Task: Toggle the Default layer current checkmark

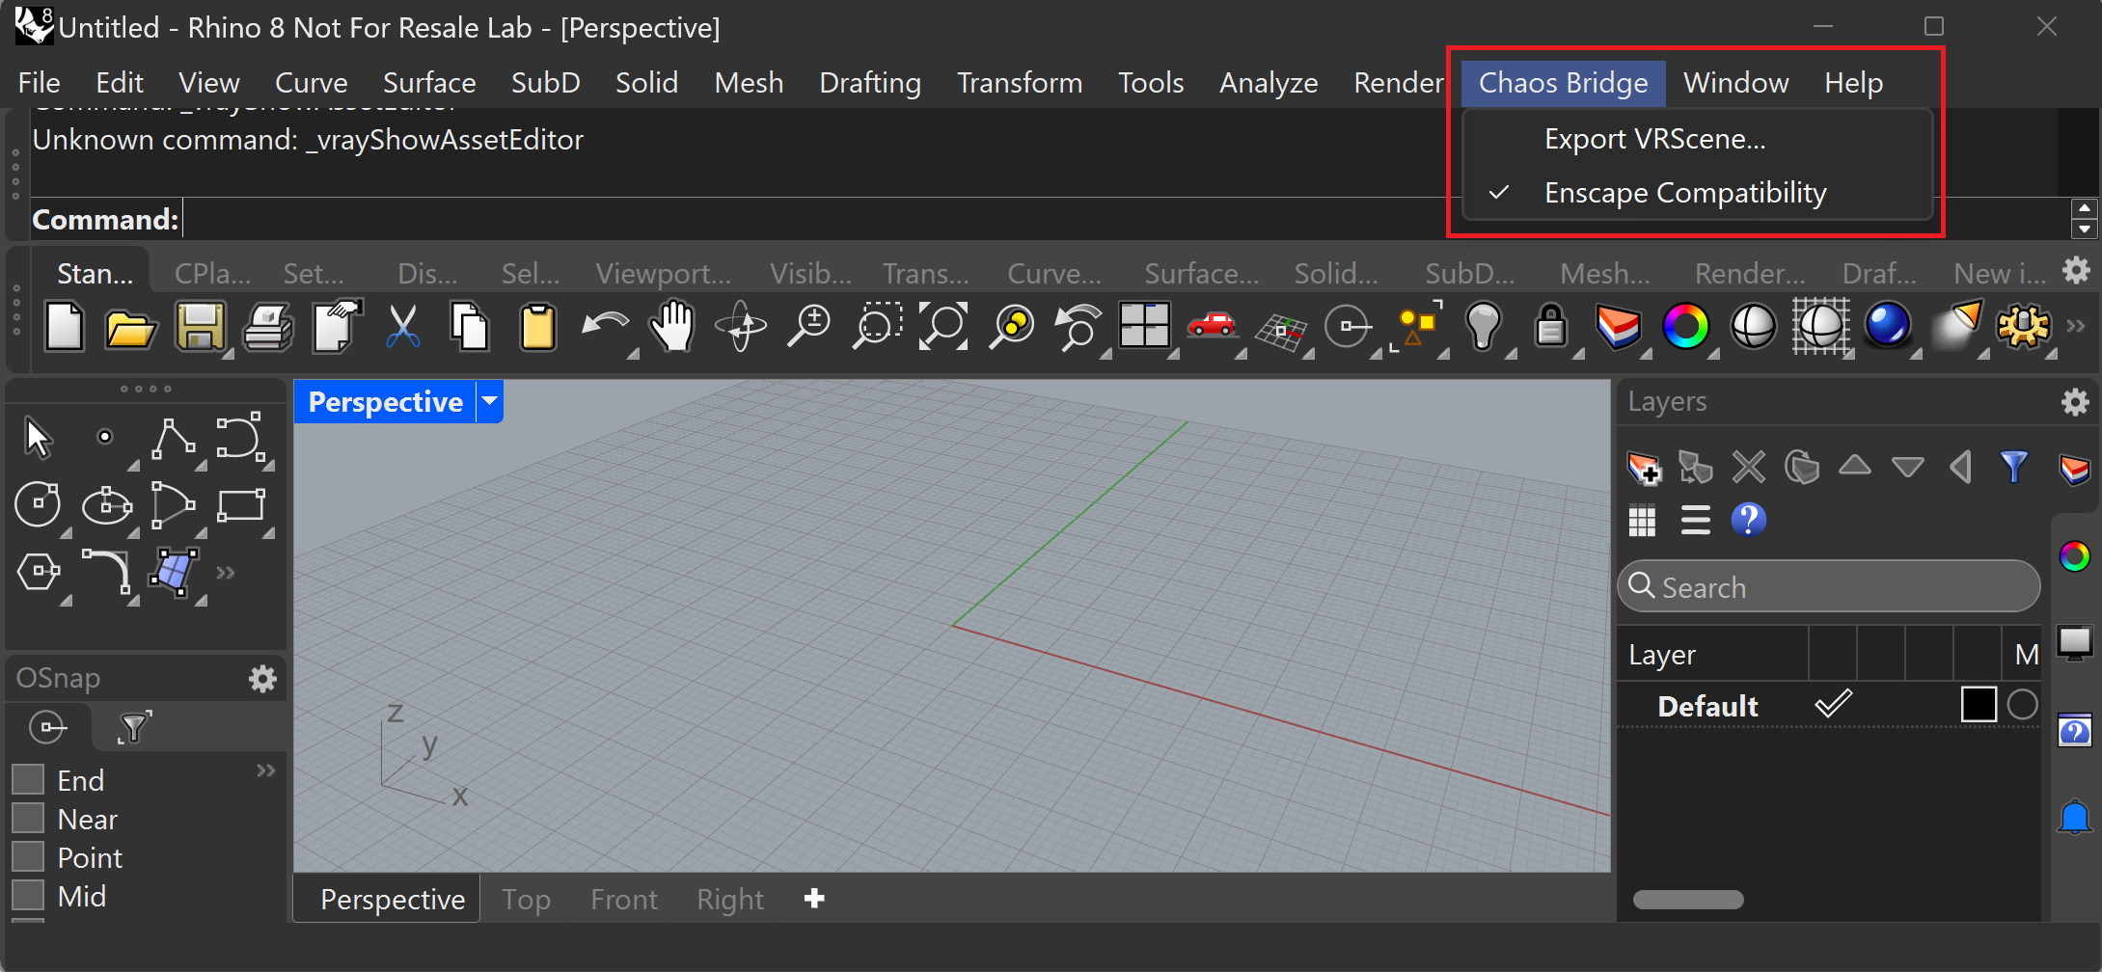Action: click(x=1833, y=704)
